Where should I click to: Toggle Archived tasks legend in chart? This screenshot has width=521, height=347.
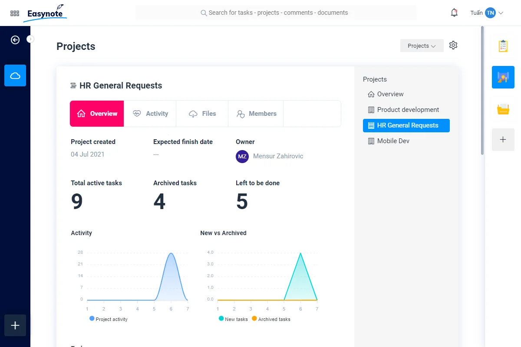[x=271, y=319]
